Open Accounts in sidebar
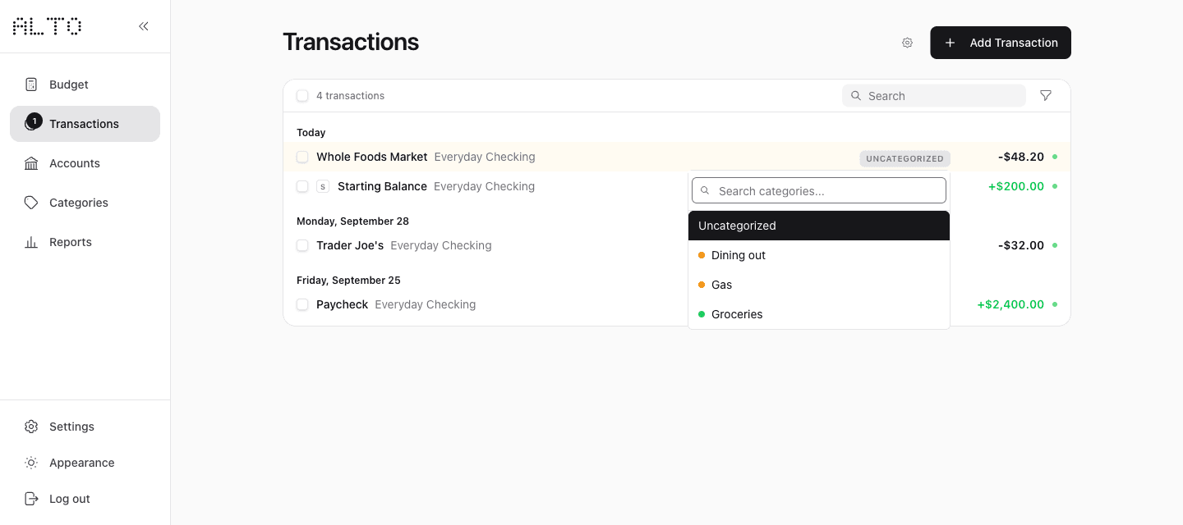The height and width of the screenshot is (525, 1183). point(85,163)
